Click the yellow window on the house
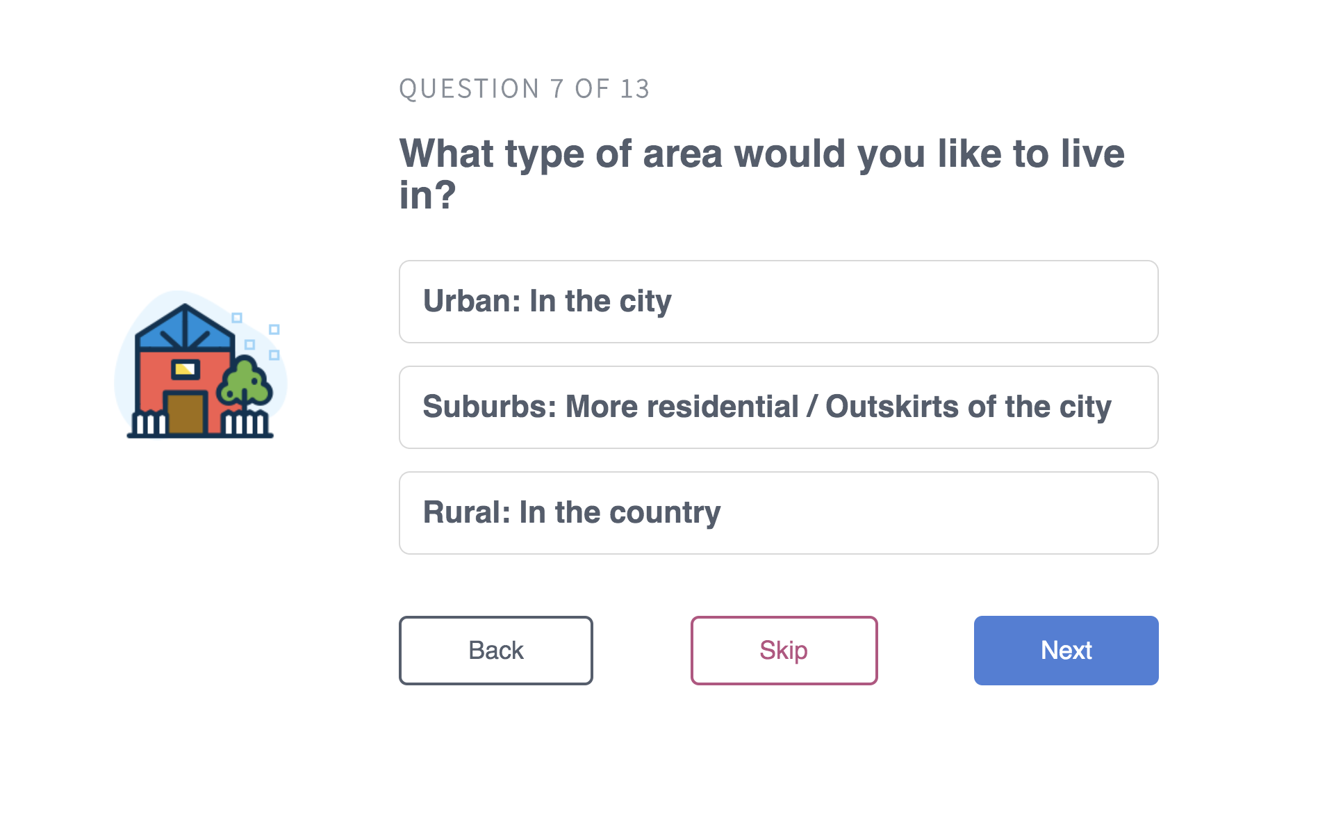Image resolution: width=1327 pixels, height=816 pixels. click(x=185, y=369)
